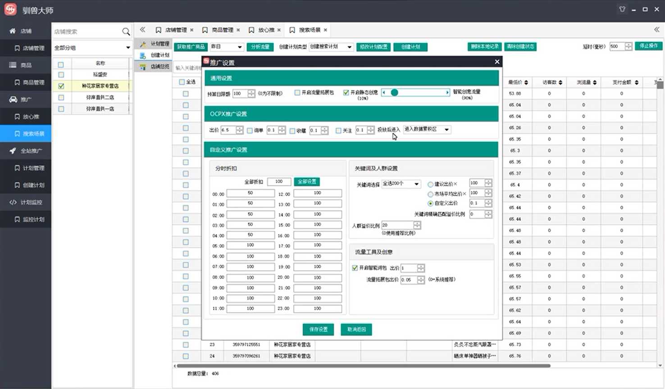Close the 商品管理 tab via its x

[238, 30]
